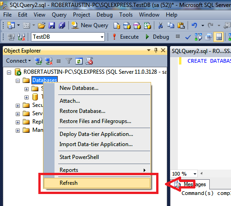Click the Parse query checkmark icon
The width and height of the screenshot is (231, 206).
188,37
